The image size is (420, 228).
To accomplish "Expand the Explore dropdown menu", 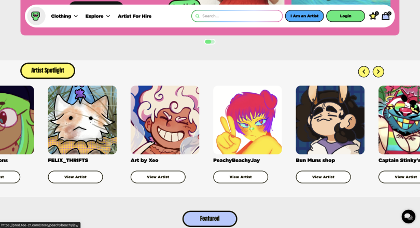I will tap(98, 16).
